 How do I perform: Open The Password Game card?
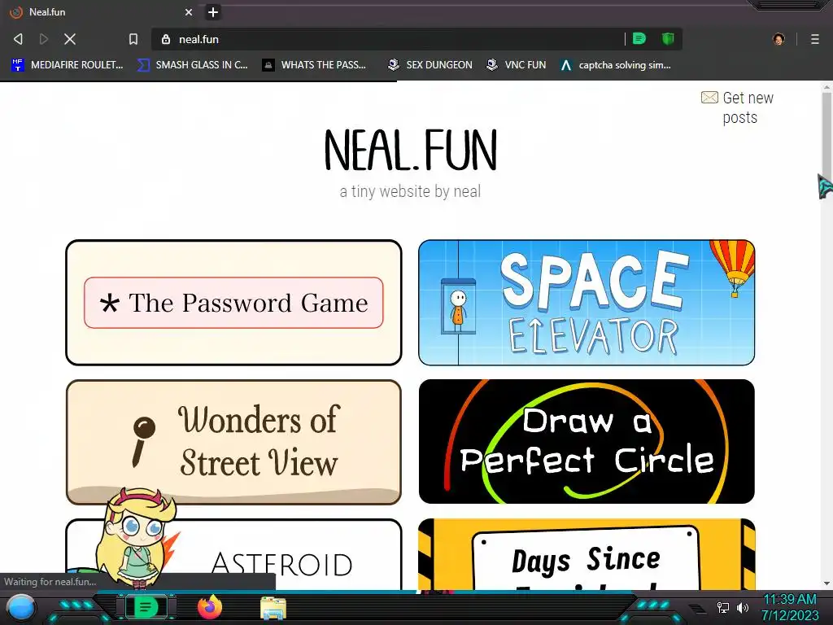(233, 303)
